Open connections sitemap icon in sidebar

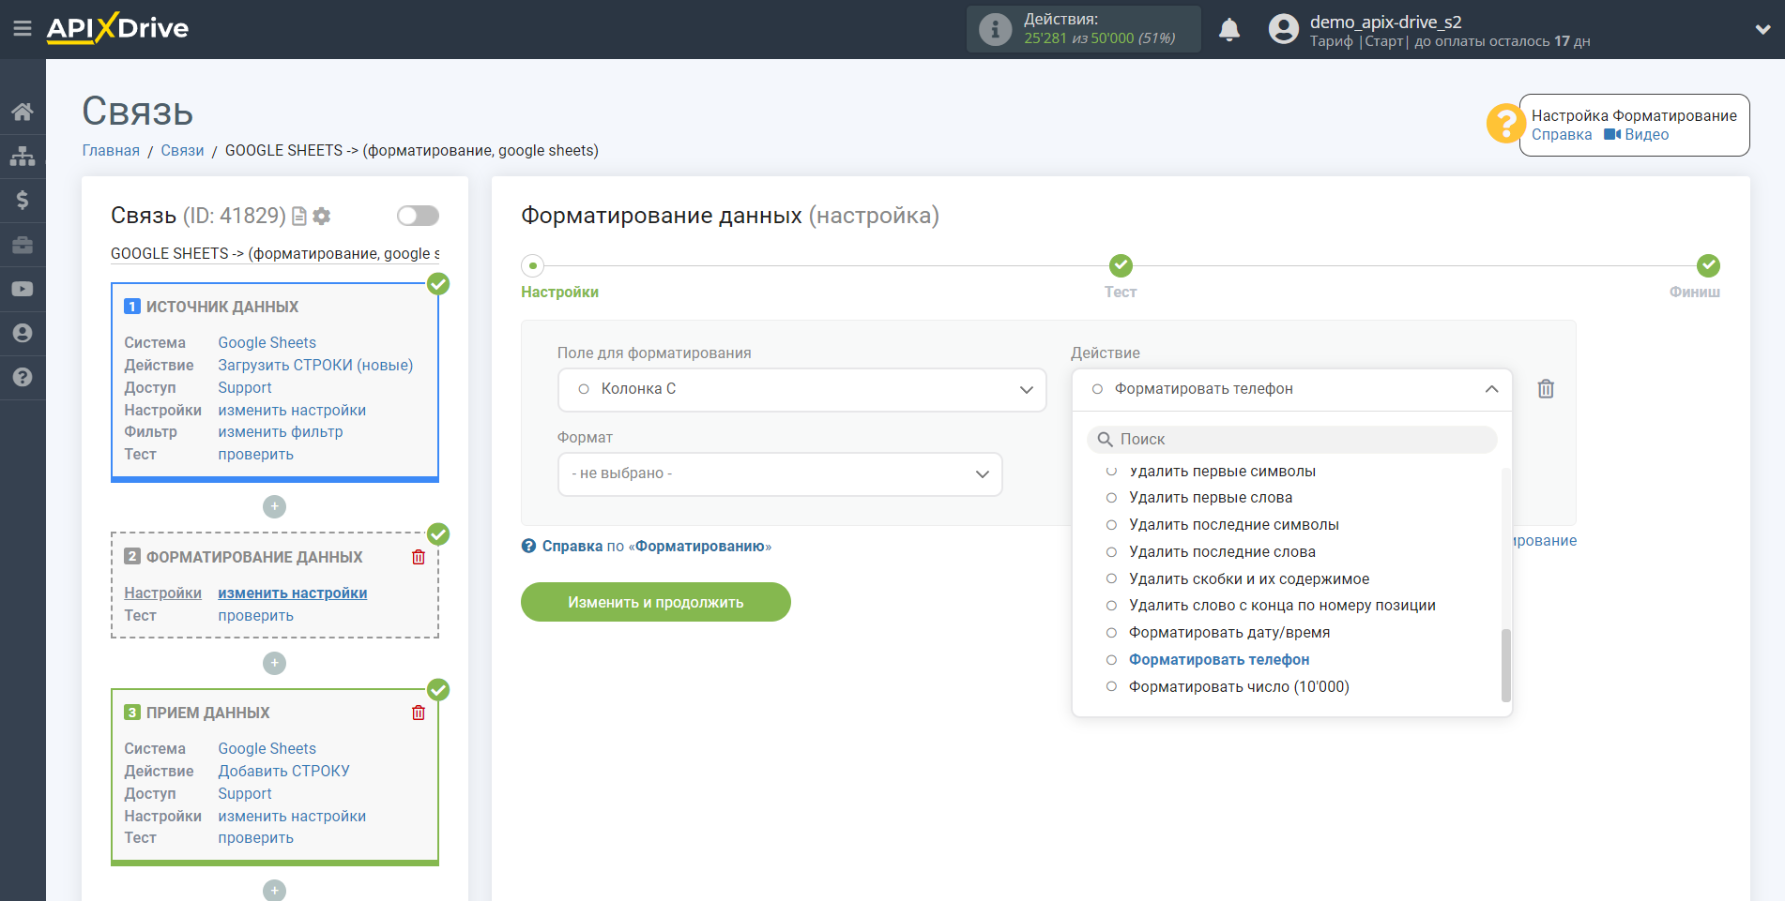tap(23, 156)
